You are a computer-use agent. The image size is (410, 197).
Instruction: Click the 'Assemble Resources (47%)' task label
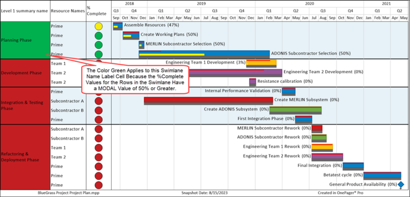[x=151, y=25]
